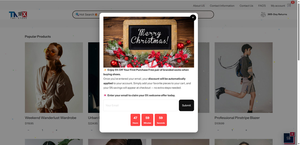Open My account
300x145 pixels.
click(x=278, y=6)
